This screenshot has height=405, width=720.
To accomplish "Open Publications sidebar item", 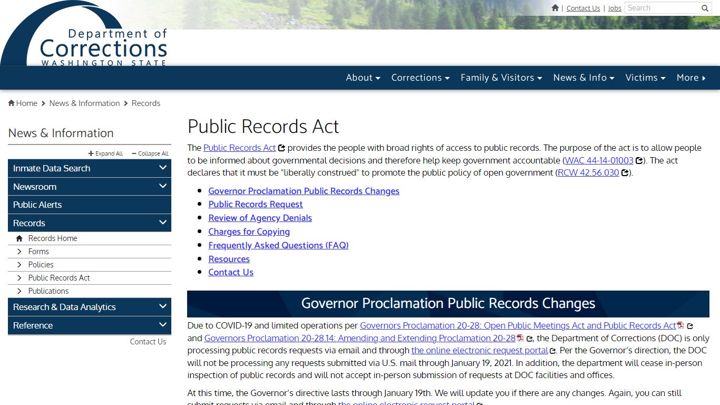I will pyautogui.click(x=48, y=291).
